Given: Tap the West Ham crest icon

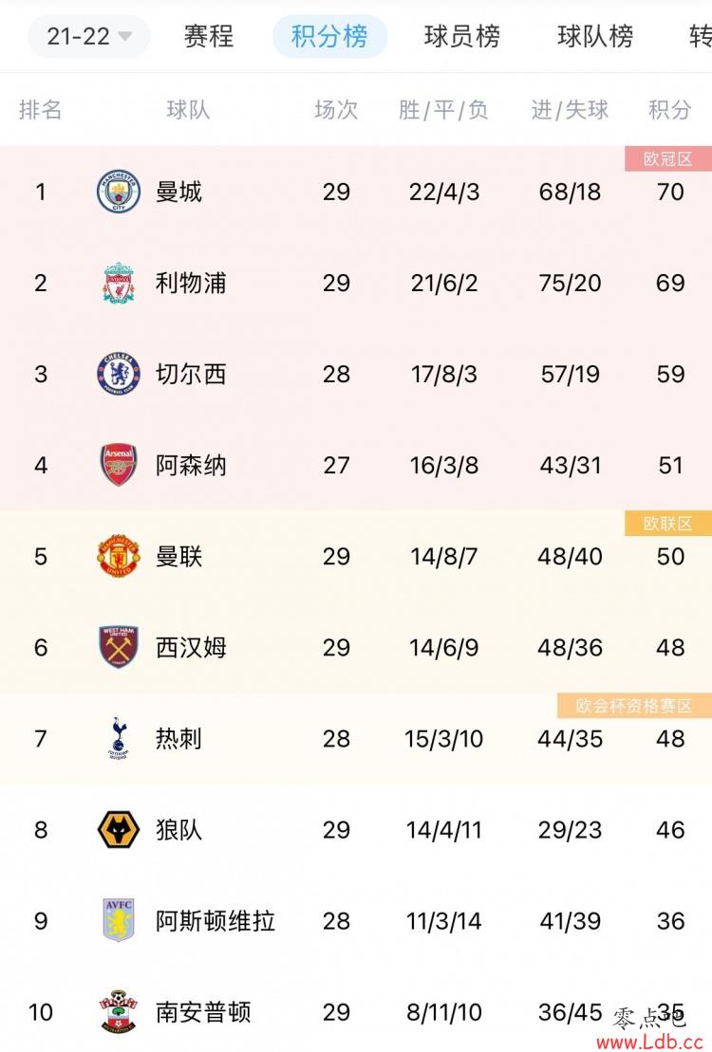Looking at the screenshot, I should point(119,648).
